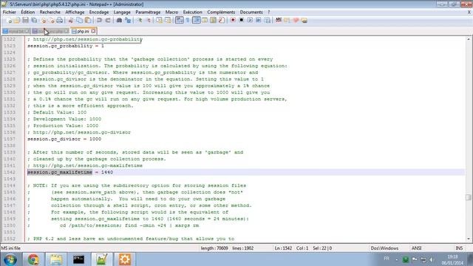The width and height of the screenshot is (473, 266).
Task: Open the Édition menu
Action: (28, 12)
